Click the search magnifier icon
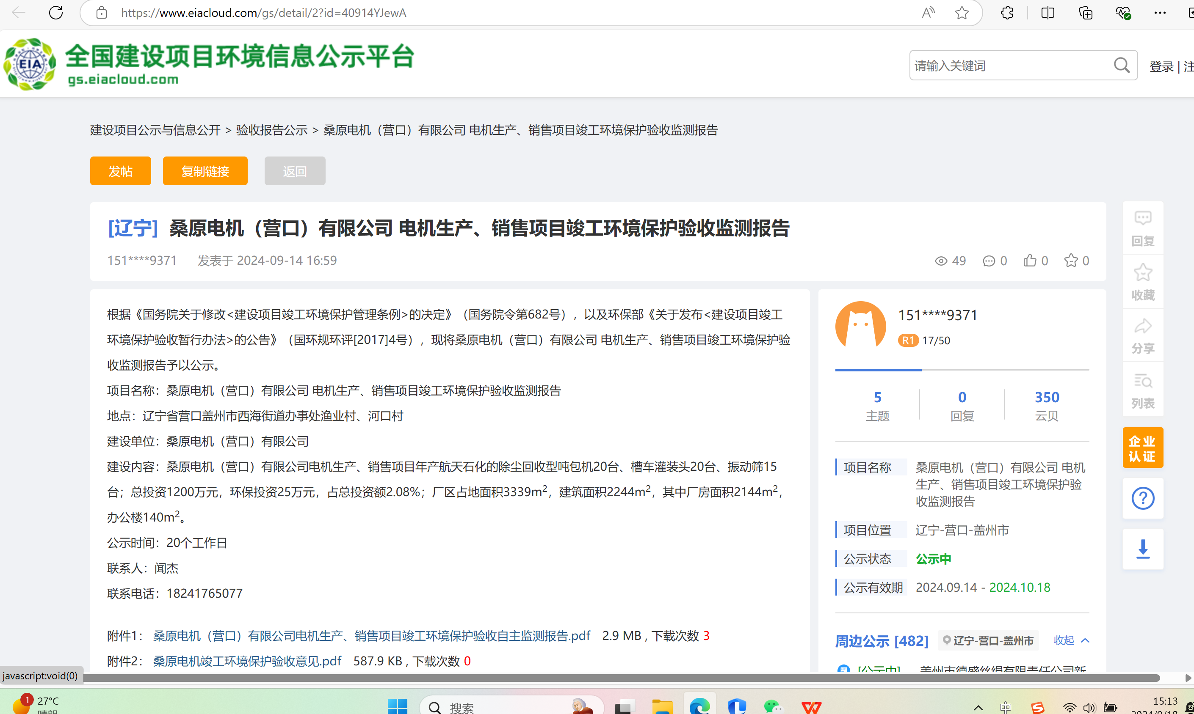This screenshot has width=1194, height=714. [1121, 65]
